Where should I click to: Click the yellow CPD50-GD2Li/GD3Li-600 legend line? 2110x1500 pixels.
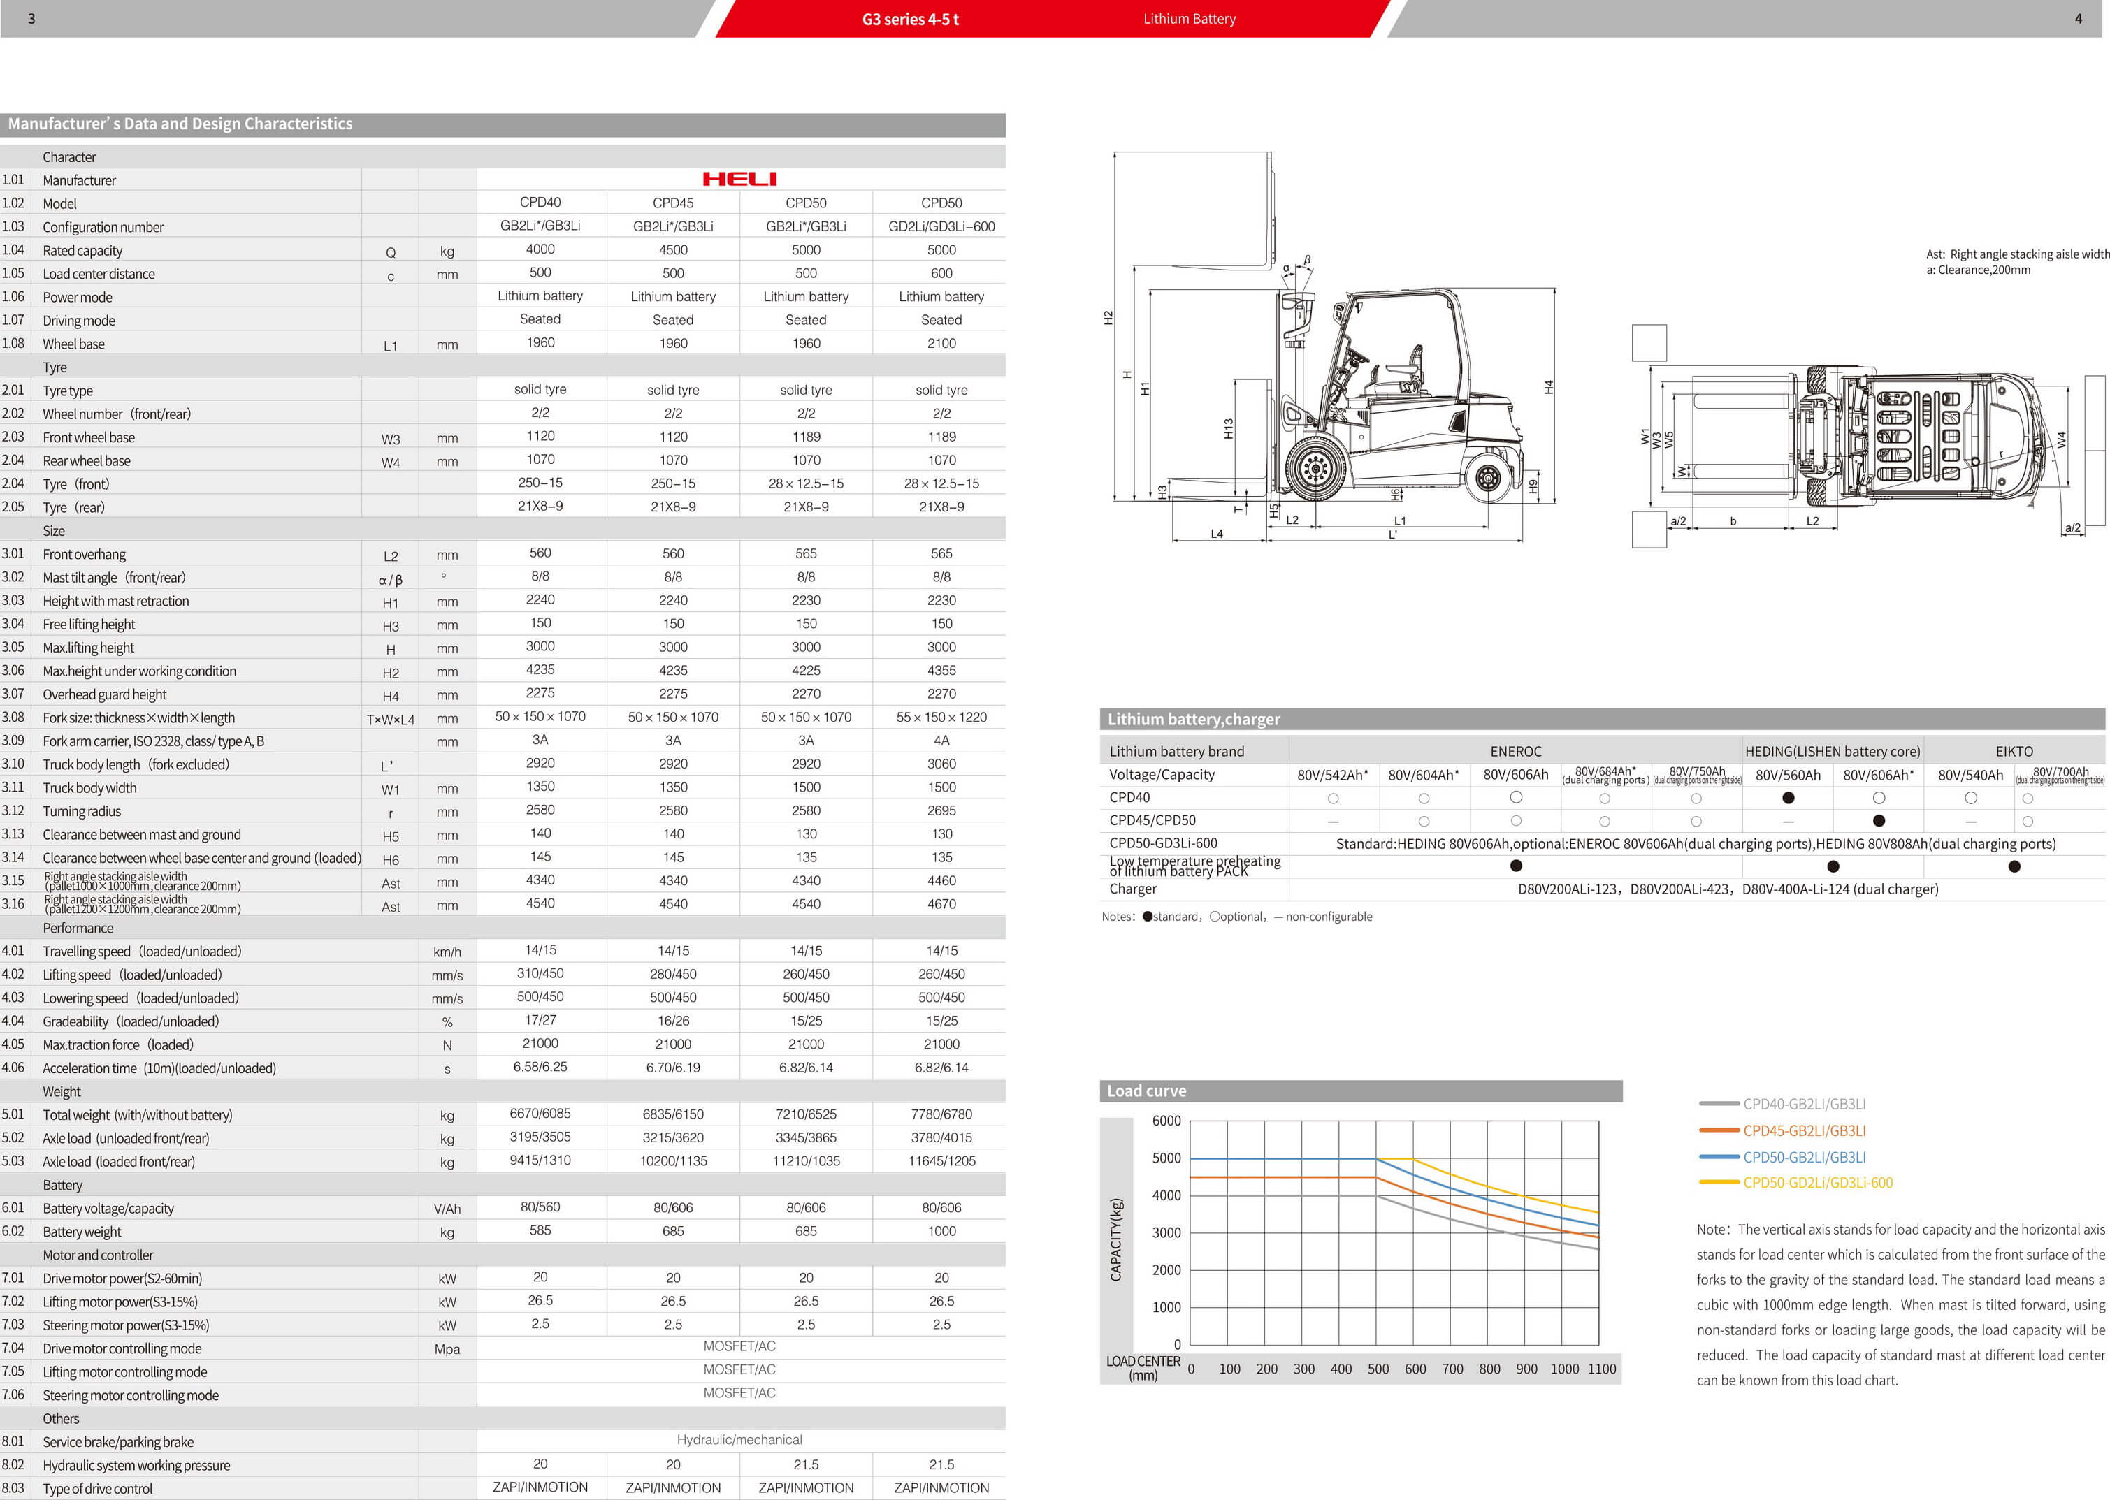1719,1182
